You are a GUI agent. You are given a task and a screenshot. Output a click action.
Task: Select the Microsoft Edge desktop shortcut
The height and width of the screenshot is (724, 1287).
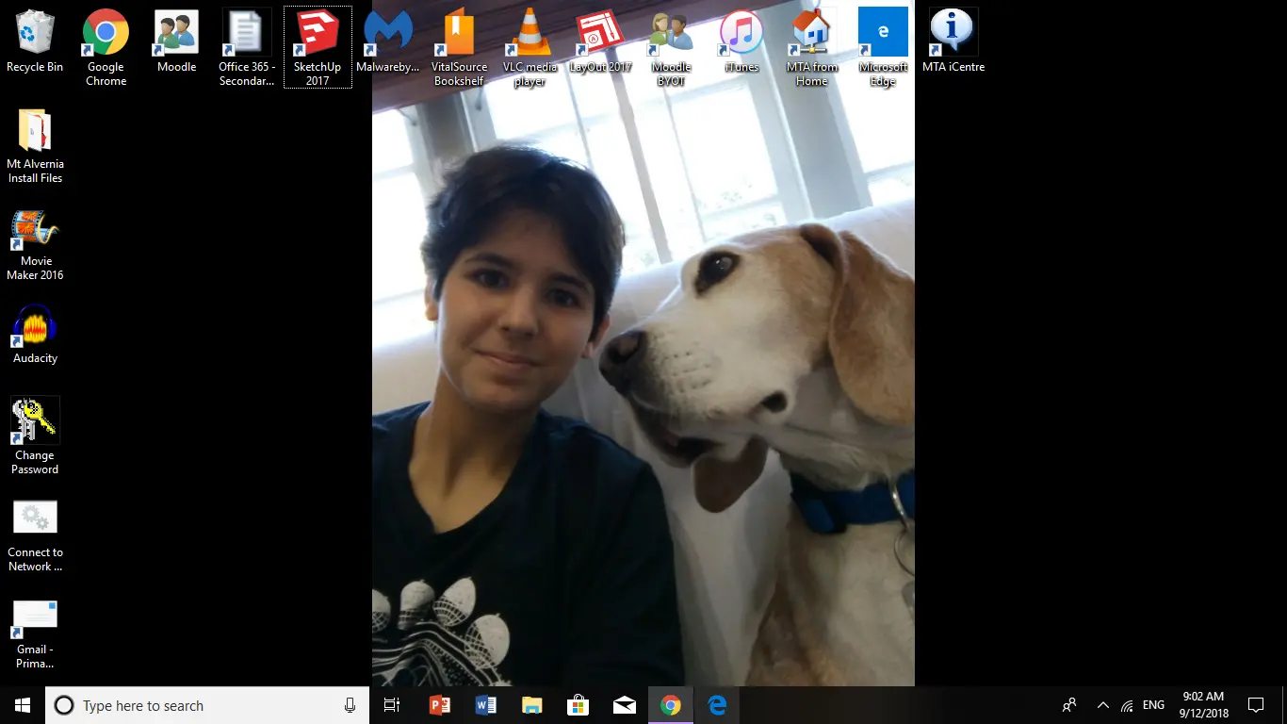[883, 47]
